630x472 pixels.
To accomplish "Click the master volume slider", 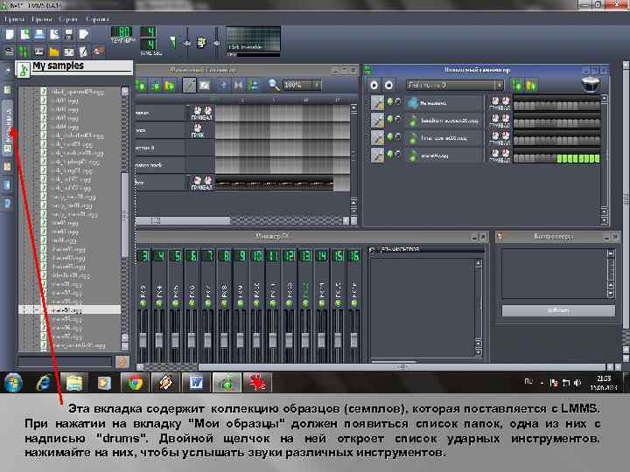I will pos(187,43).
